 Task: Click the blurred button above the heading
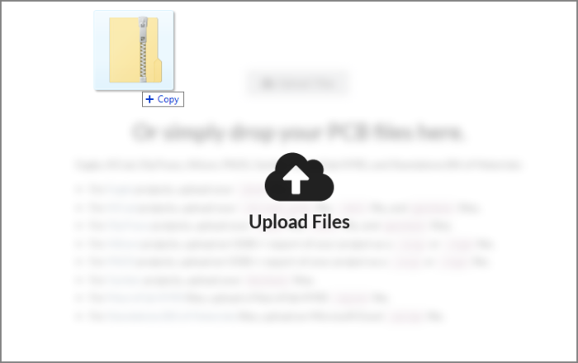pos(298,84)
